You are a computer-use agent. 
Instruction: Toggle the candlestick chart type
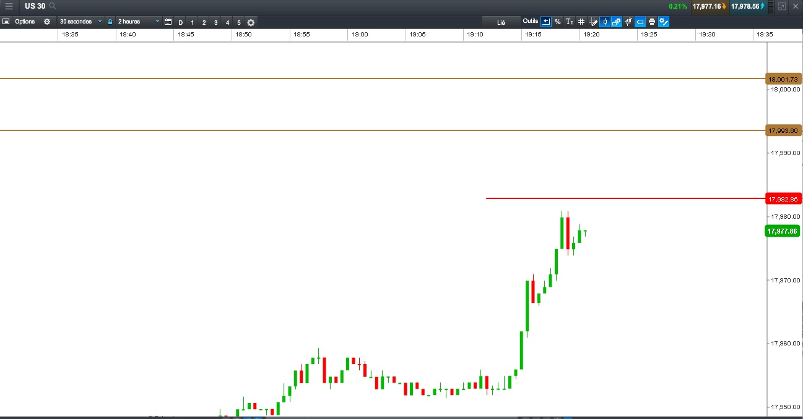click(x=605, y=22)
